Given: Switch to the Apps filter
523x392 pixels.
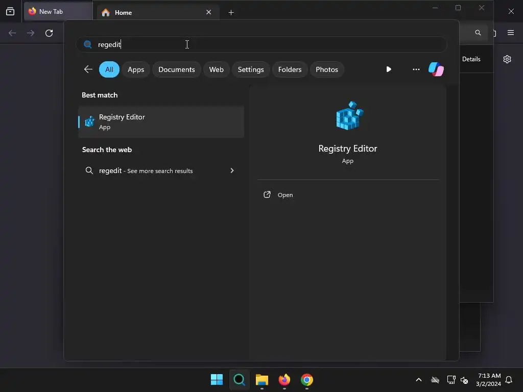Looking at the screenshot, I should coord(136,69).
